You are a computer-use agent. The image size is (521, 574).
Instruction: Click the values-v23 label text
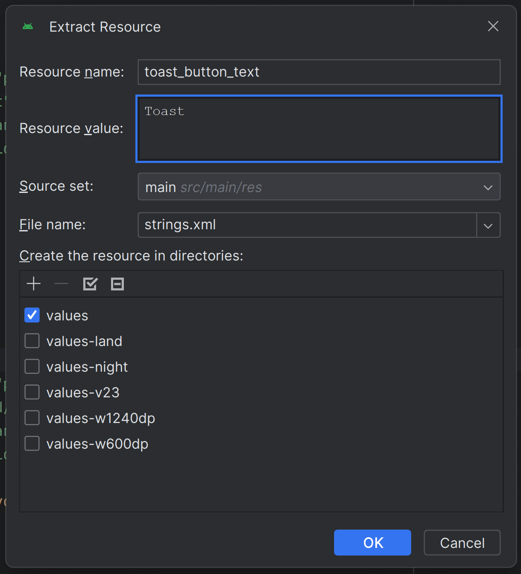[83, 393]
